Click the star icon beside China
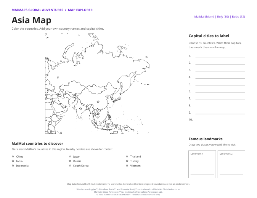Screen dimensions: 257x198 click(13, 156)
